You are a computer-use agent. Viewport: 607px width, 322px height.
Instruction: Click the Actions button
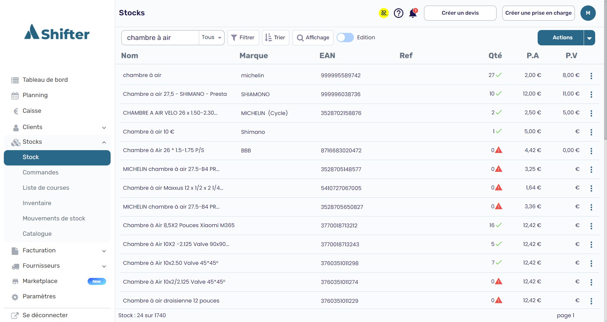click(x=561, y=38)
